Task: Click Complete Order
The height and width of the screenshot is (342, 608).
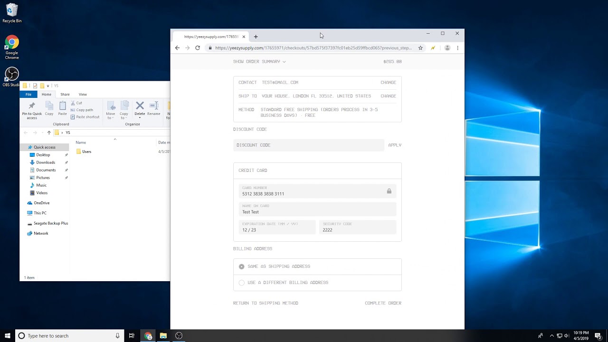Action: (383, 303)
